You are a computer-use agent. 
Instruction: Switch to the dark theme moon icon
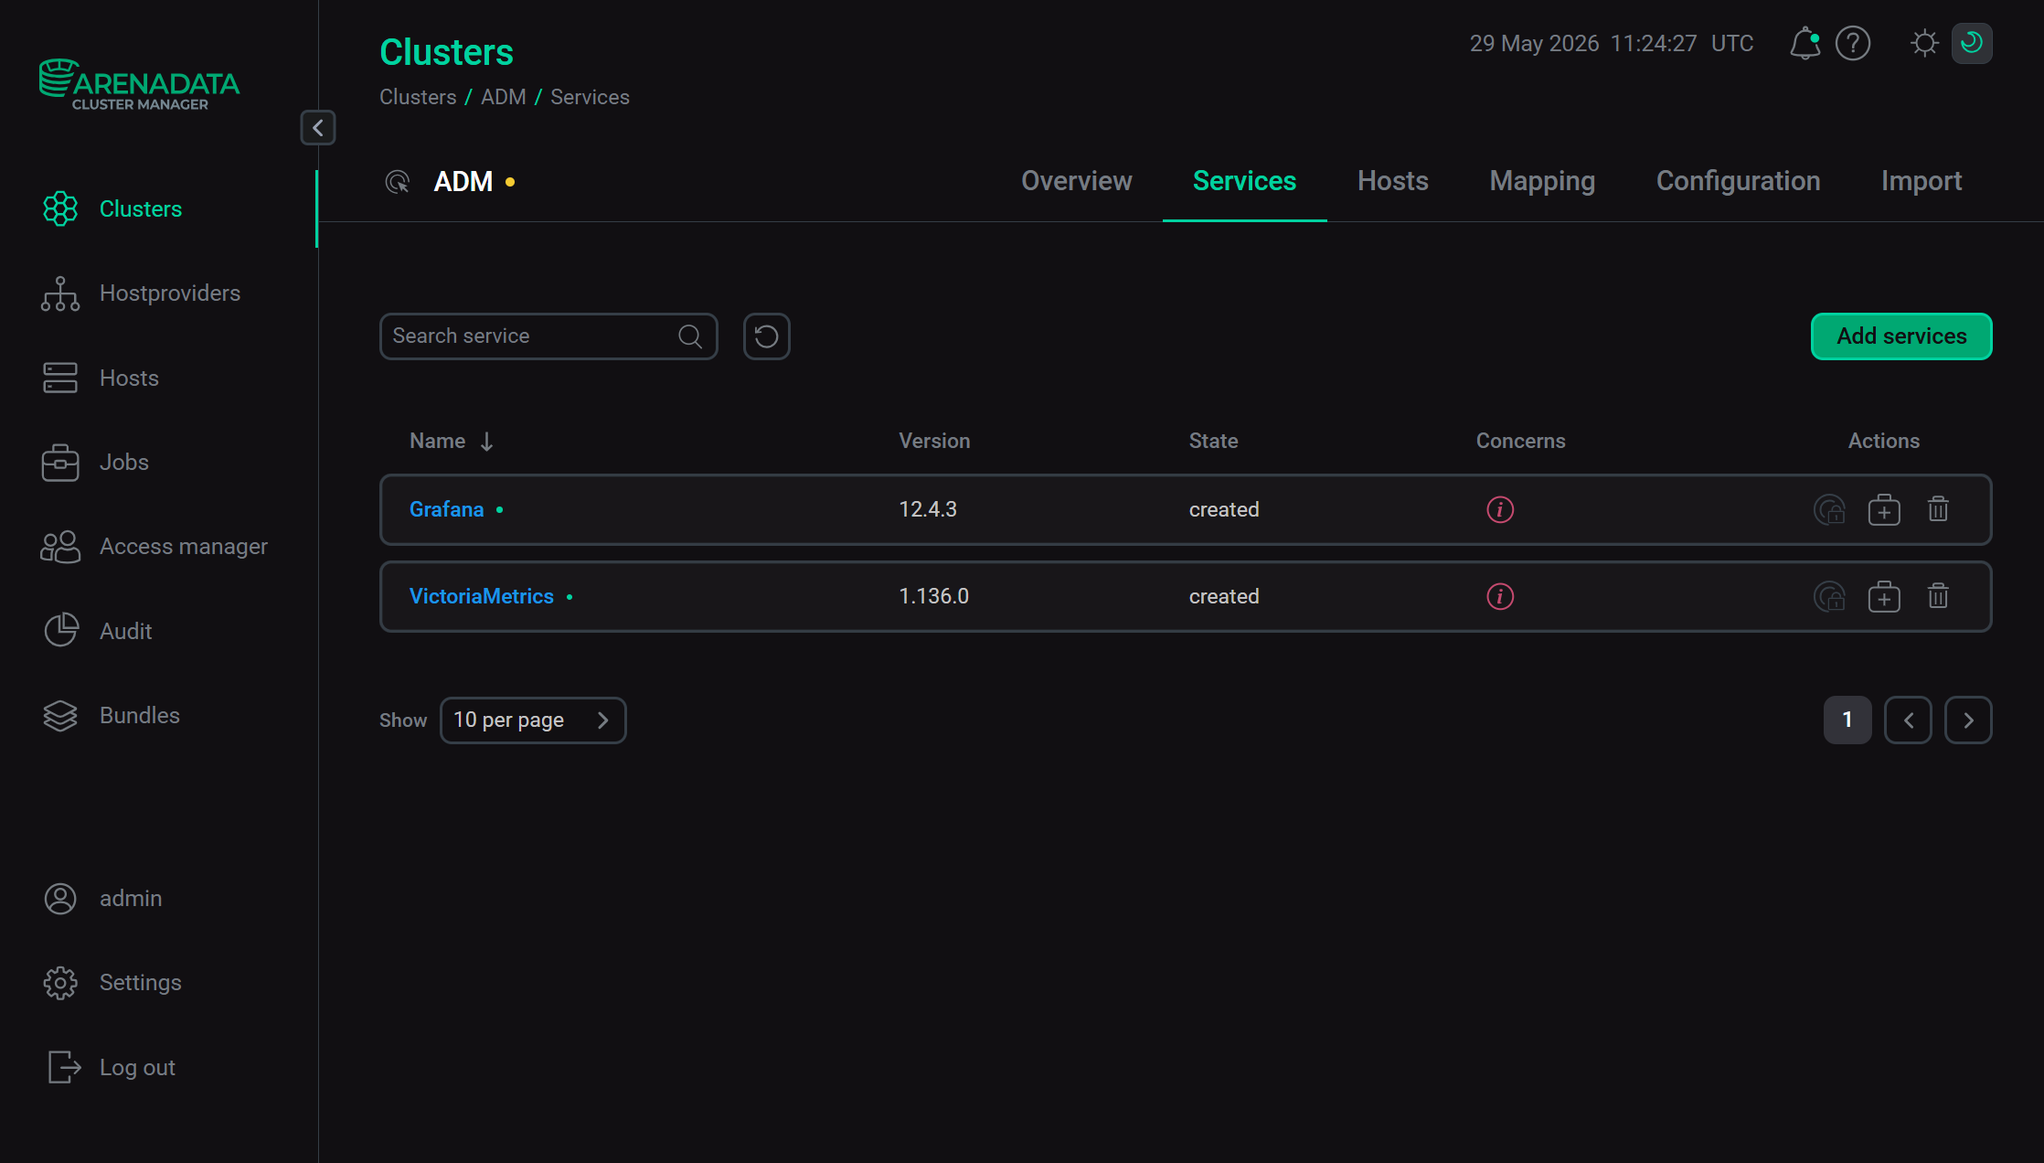pos(1972,43)
